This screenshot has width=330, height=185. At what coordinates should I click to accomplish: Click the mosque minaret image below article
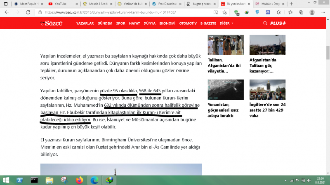(x=121, y=169)
